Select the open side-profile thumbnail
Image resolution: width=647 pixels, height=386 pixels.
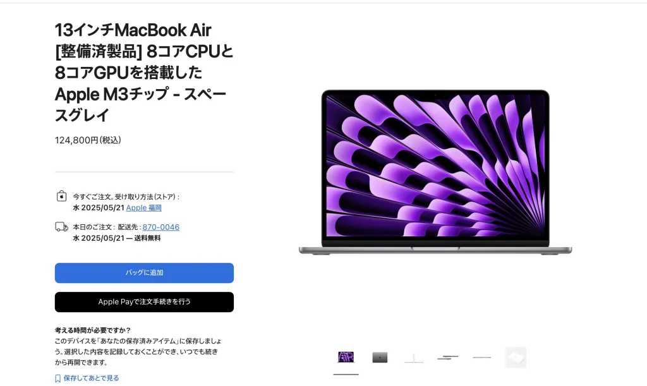414,357
